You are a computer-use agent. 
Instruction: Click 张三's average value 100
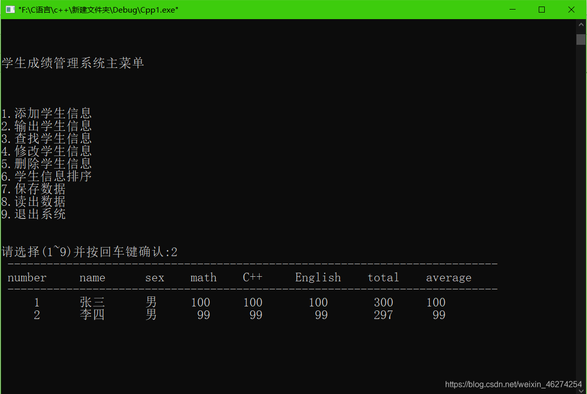pos(436,302)
